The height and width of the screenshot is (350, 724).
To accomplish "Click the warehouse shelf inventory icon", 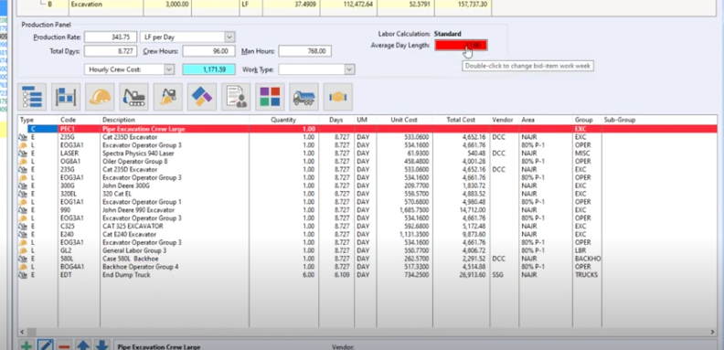I will coord(66,97).
